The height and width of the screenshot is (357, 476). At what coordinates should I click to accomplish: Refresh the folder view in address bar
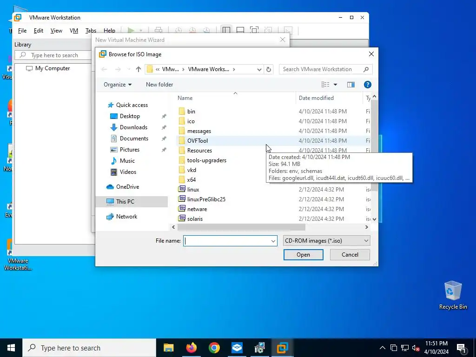269,69
